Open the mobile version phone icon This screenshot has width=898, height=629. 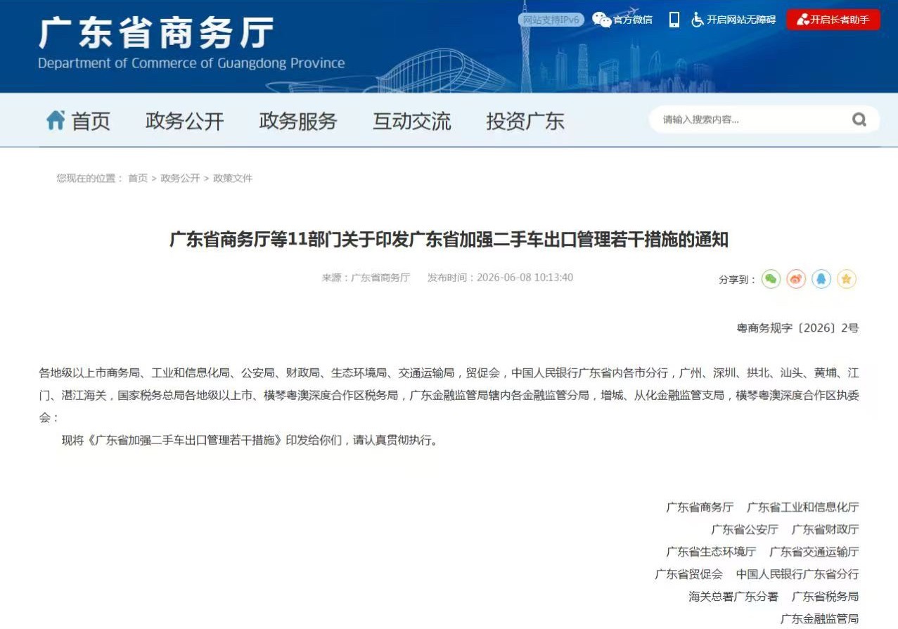click(x=674, y=20)
